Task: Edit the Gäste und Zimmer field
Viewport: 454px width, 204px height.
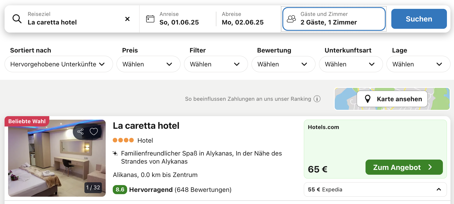Action: coord(334,19)
